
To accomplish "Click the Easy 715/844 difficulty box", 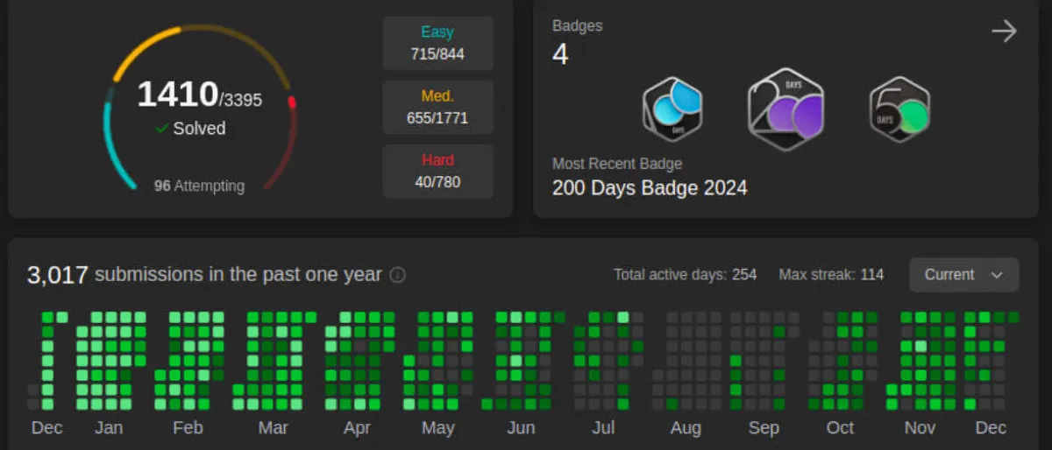I will (x=437, y=43).
